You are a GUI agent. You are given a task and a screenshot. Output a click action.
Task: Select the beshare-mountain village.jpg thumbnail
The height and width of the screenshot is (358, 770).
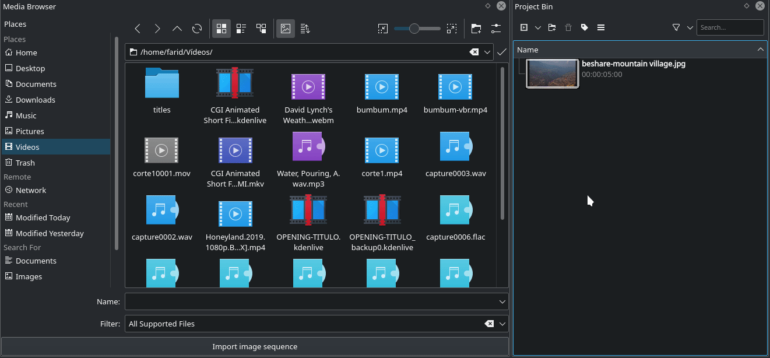pyautogui.click(x=552, y=73)
